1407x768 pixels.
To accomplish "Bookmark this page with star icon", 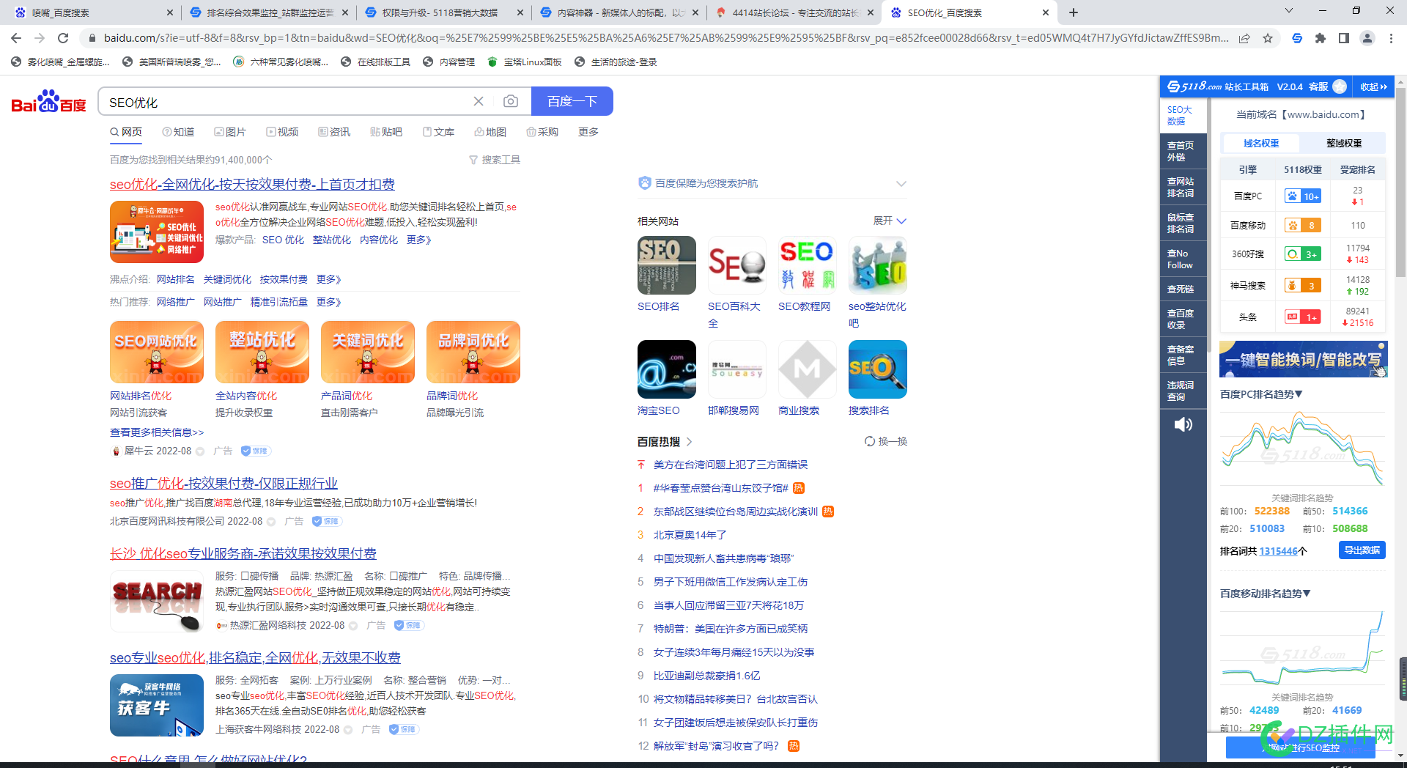I will (1268, 38).
